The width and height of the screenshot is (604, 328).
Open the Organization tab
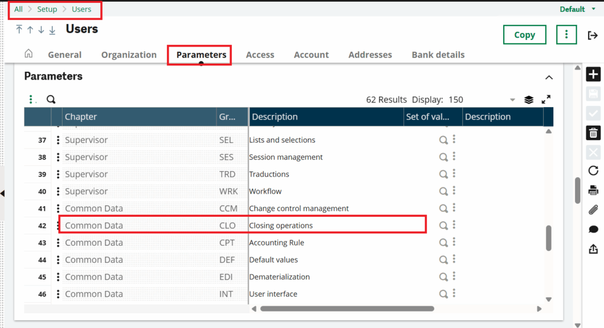(129, 55)
